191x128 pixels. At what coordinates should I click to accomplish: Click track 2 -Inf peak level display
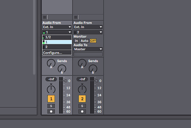click(x=82, y=79)
